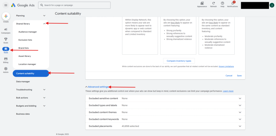Screen dimensions: 276x136
Task: Open the Known Limitations link
Action: [226, 67]
